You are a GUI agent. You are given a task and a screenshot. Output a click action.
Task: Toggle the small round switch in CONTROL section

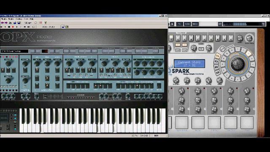(x=25, y=87)
